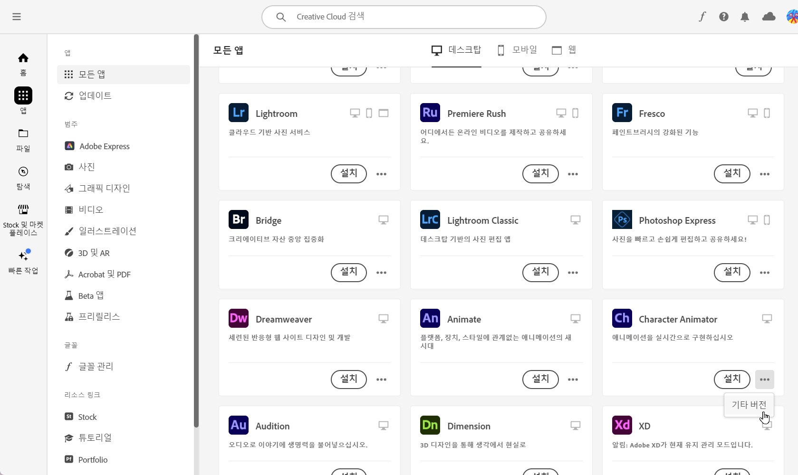798x475 pixels.
Task: Click the Dreamweaver app icon
Action: (x=239, y=318)
